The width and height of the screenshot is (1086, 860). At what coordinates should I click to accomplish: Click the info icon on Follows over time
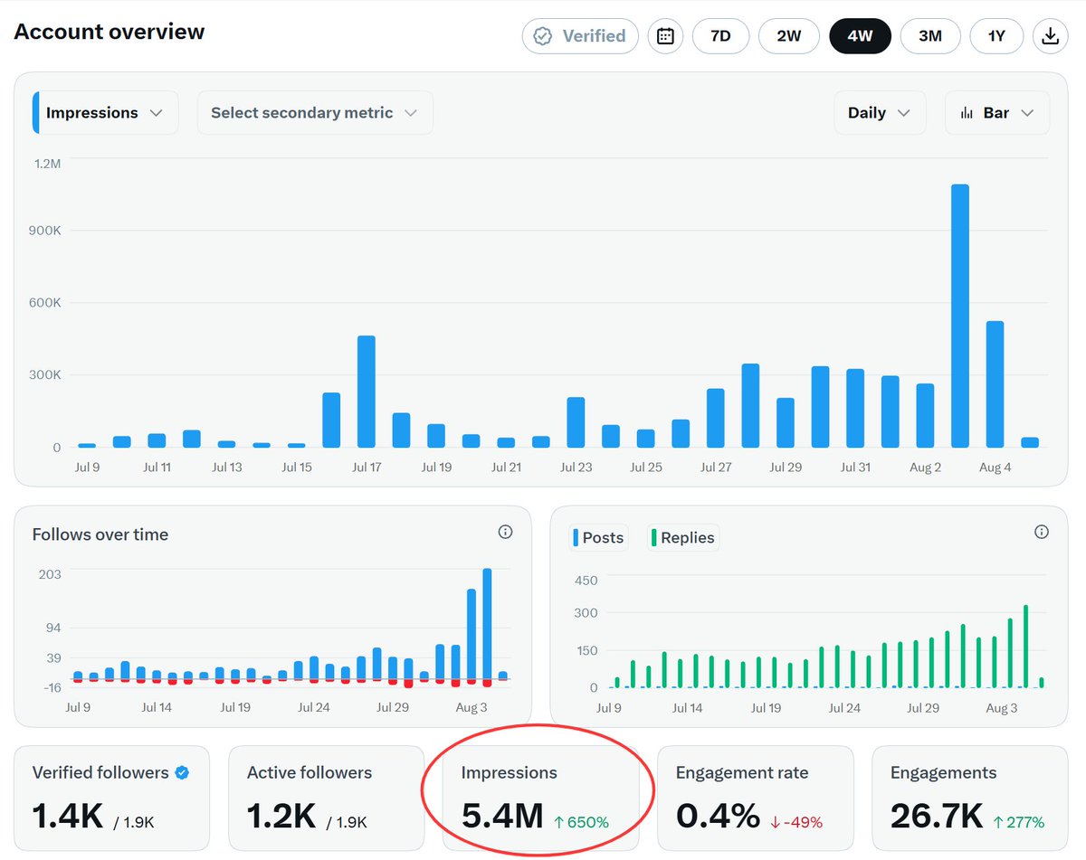pos(506,532)
